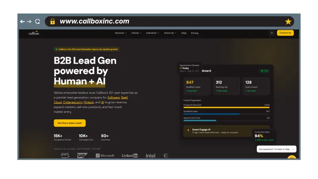Click the 15K+ Companies Served stat
The image size is (318, 179).
tap(62, 137)
